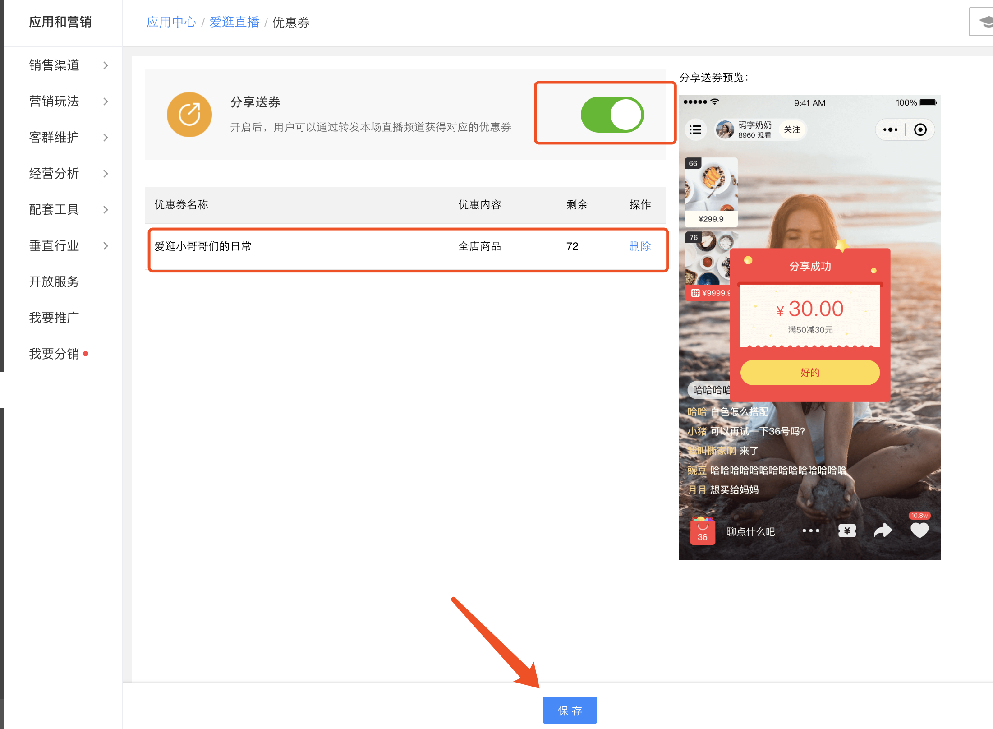The width and height of the screenshot is (993, 729).
Task: Expand the 垂直行业 section arrow
Action: pyautogui.click(x=106, y=246)
